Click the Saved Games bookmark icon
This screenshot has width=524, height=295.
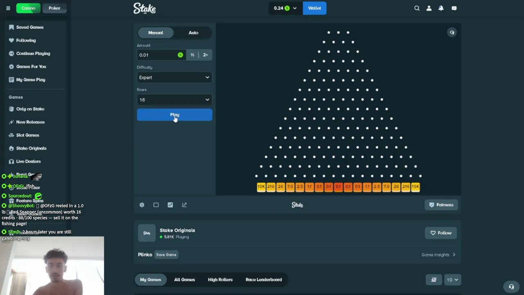11,27
